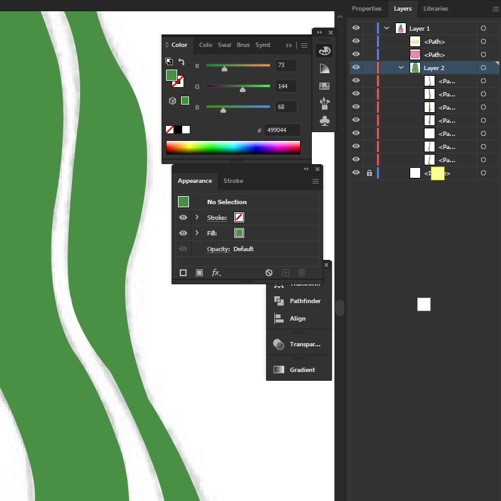Click target circle for Layer 1
Image resolution: width=501 pixels, height=501 pixels.
pyautogui.click(x=483, y=28)
